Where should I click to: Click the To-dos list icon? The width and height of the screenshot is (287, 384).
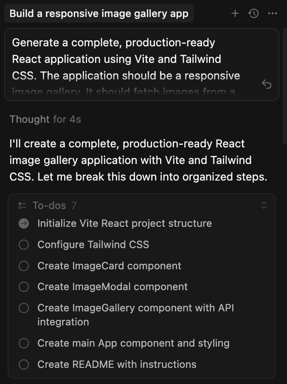[23, 206]
